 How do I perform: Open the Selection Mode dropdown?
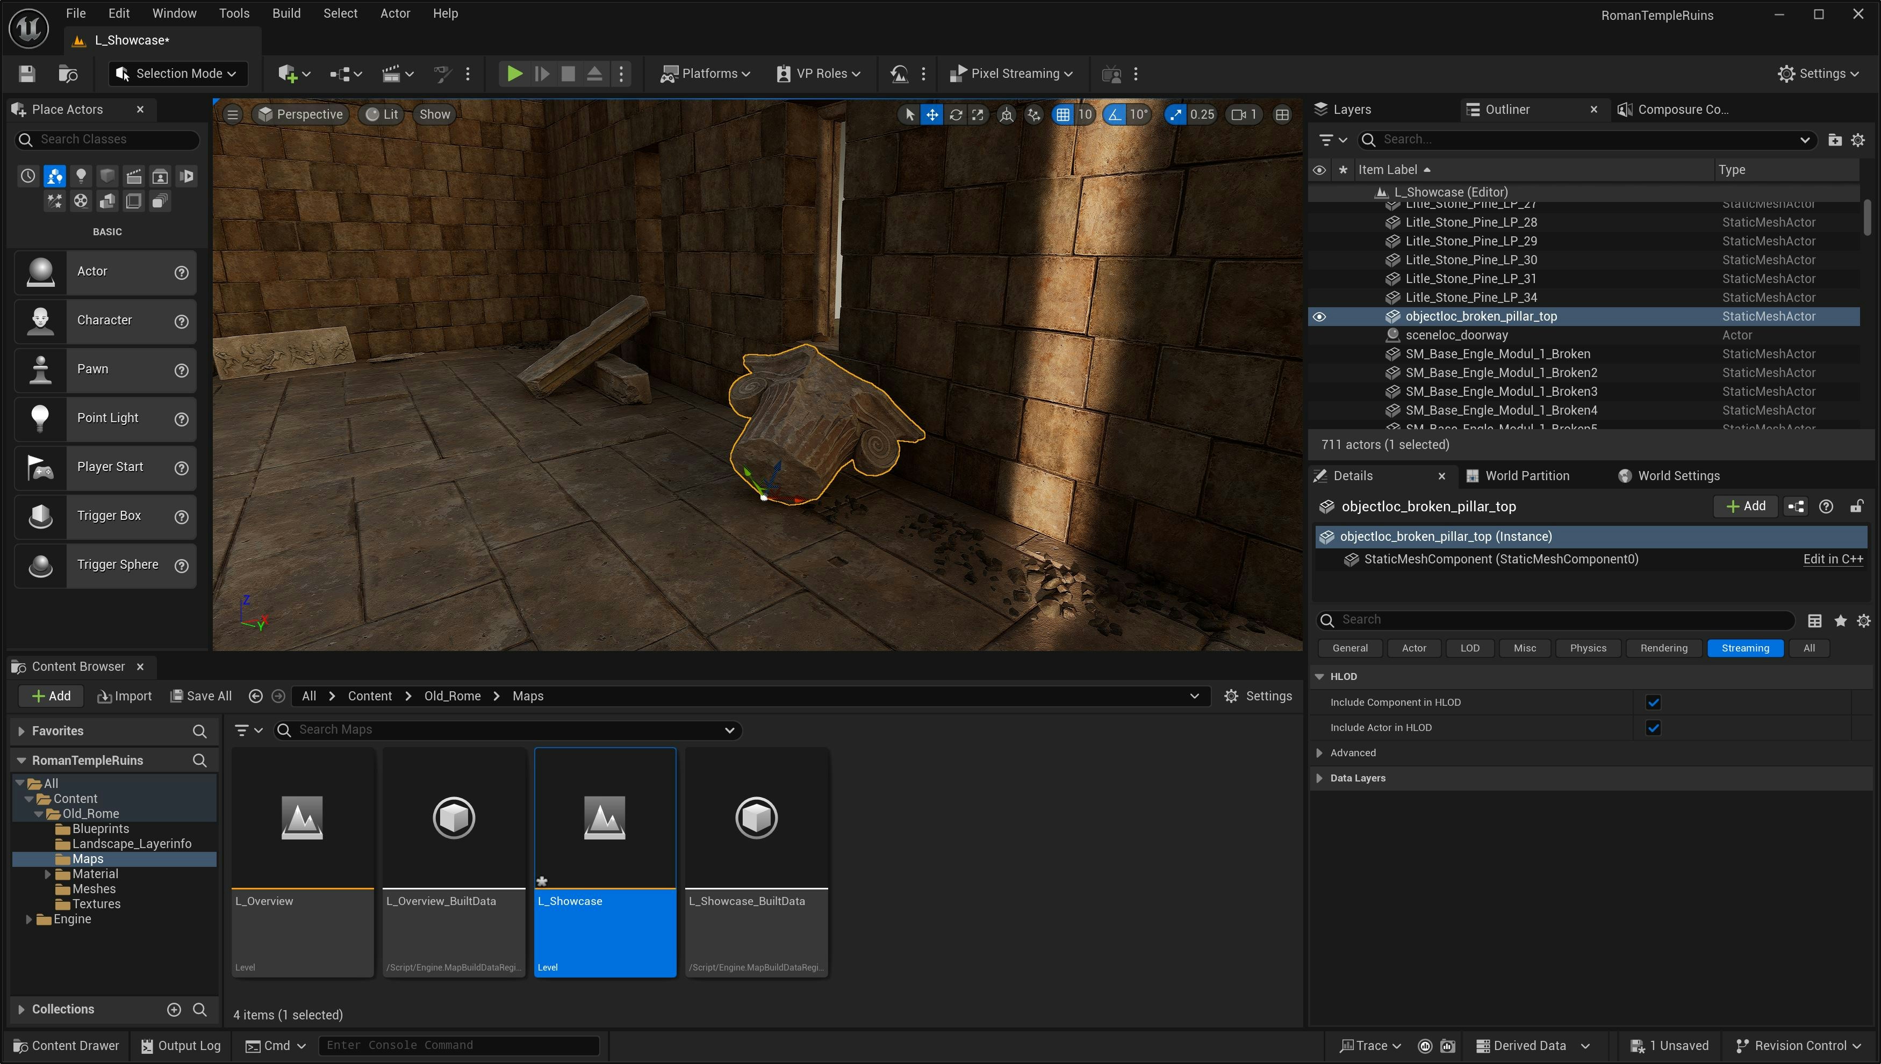pos(178,73)
